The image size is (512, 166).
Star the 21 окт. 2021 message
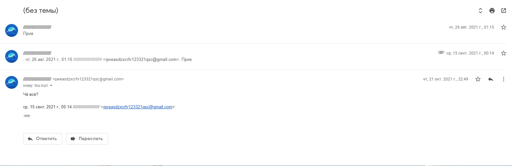pos(478,79)
